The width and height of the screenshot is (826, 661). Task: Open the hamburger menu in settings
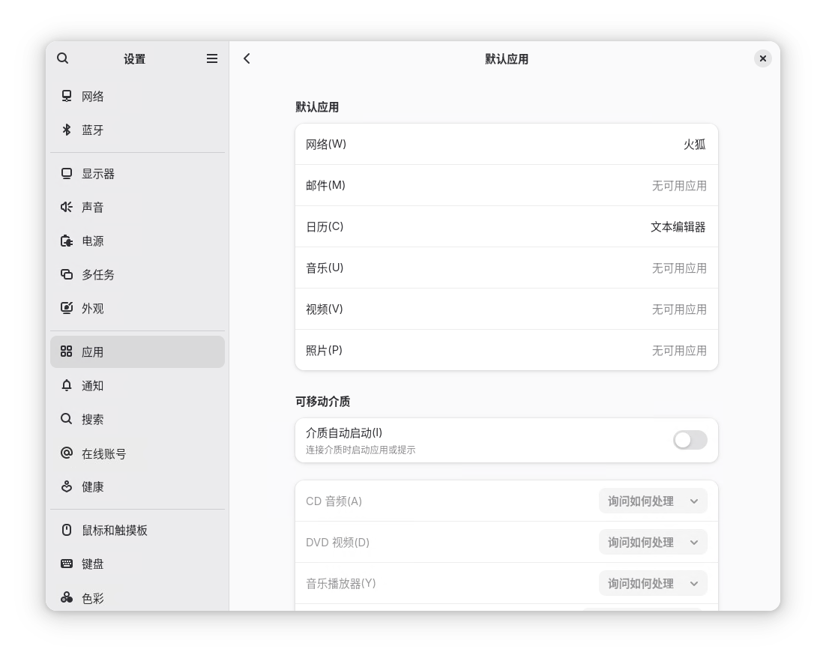point(211,58)
